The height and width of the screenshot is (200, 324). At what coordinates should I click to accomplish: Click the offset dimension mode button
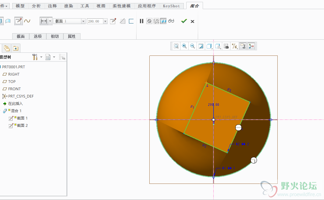point(44,21)
